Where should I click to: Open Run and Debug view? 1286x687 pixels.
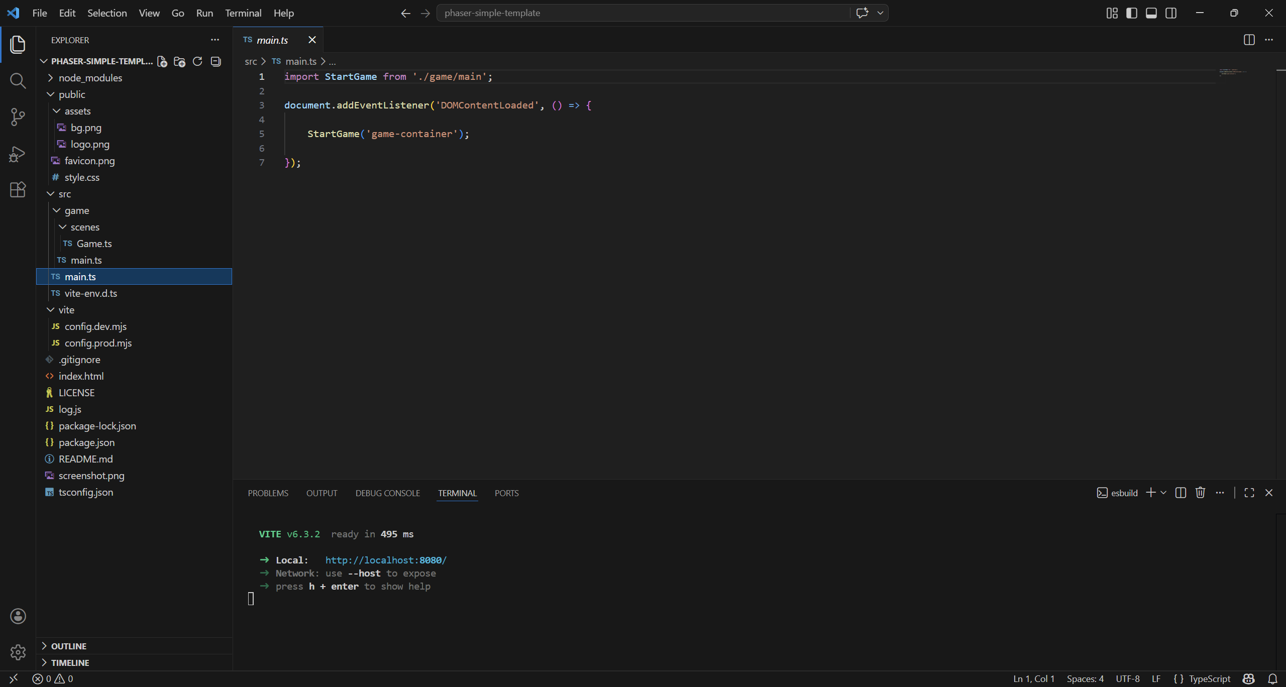(18, 154)
